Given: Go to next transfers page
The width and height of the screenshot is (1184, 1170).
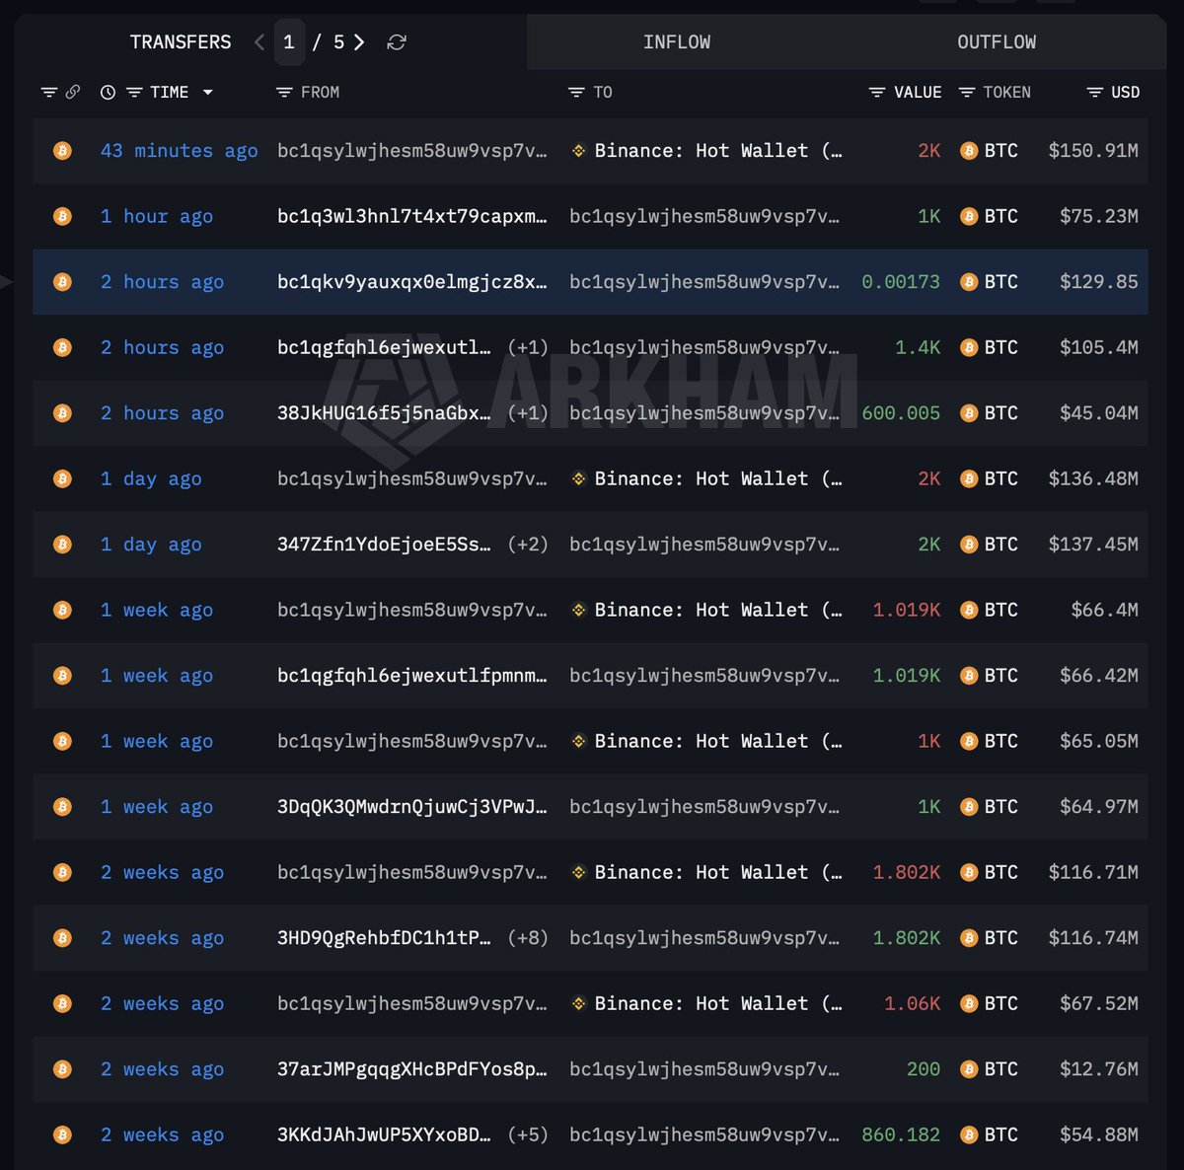Looking at the screenshot, I should point(359,42).
